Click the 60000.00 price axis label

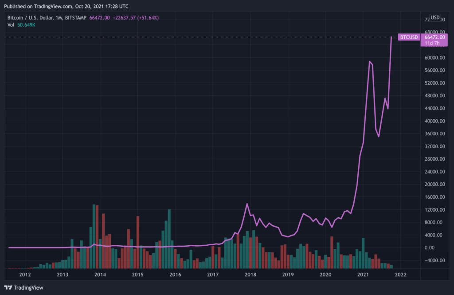coord(434,58)
